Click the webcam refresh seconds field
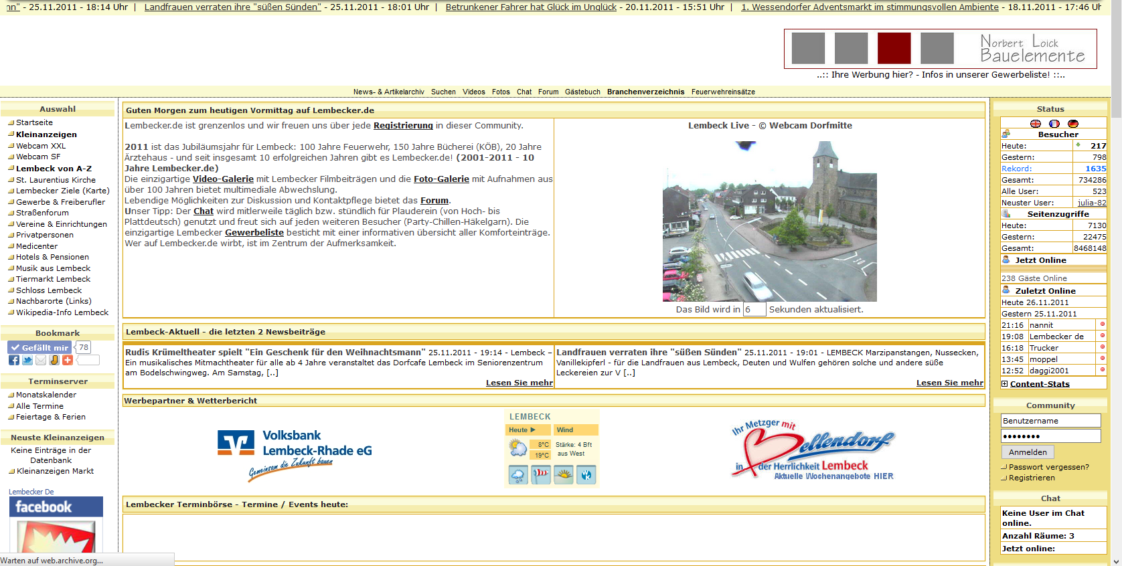The height and width of the screenshot is (566, 1122). 754,310
